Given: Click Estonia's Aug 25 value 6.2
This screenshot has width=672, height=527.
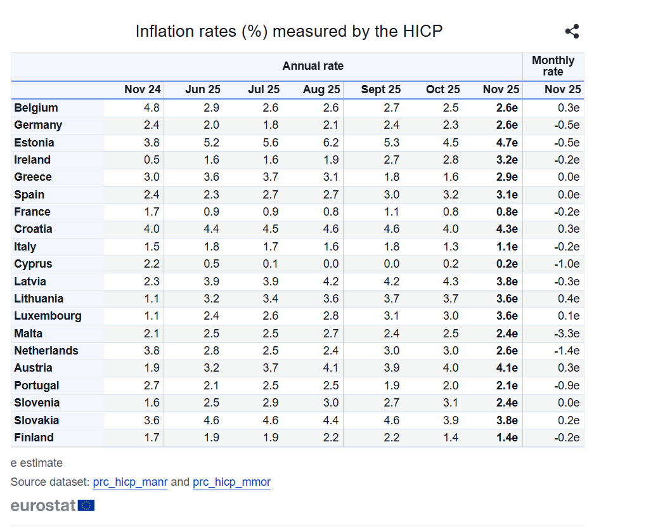Looking at the screenshot, I should [x=331, y=143].
